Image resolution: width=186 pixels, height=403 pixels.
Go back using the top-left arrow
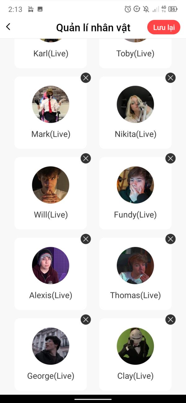8,27
